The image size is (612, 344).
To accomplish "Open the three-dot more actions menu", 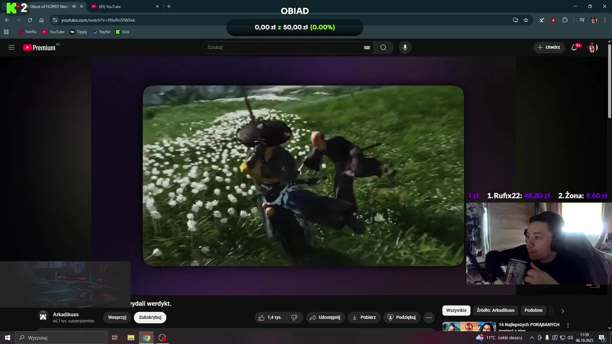I will pyautogui.click(x=429, y=317).
